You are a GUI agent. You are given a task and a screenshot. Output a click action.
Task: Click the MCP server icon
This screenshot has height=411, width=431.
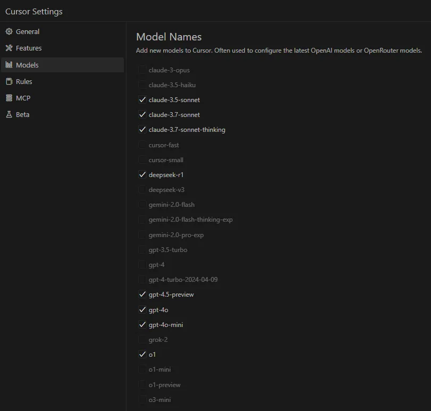(9, 98)
